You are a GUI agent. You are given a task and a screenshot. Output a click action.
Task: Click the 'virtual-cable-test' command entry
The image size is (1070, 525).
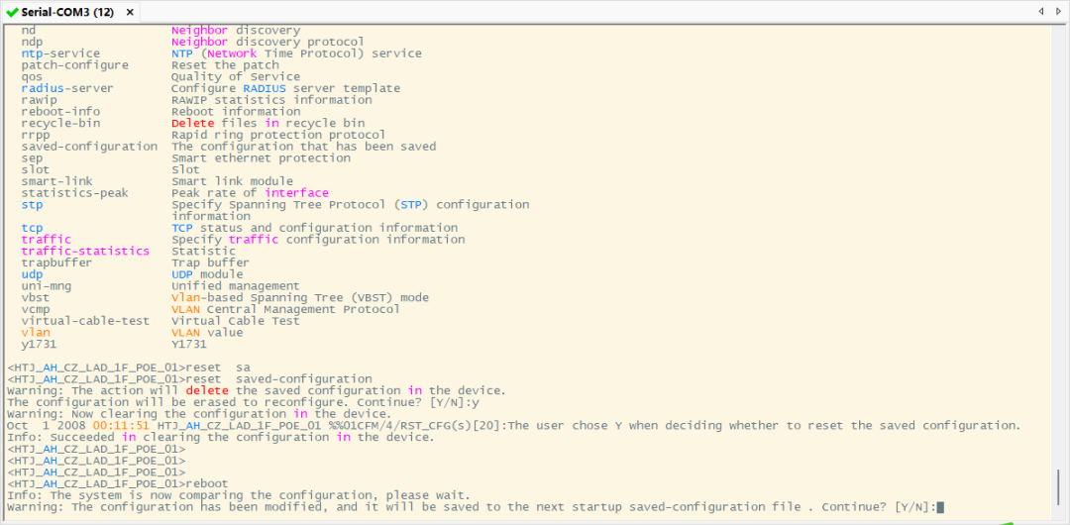85,321
